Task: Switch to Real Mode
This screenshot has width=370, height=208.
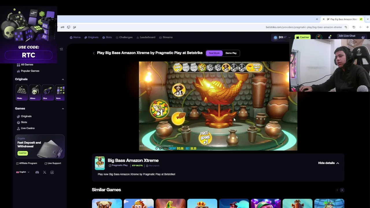Action: [x=214, y=53]
